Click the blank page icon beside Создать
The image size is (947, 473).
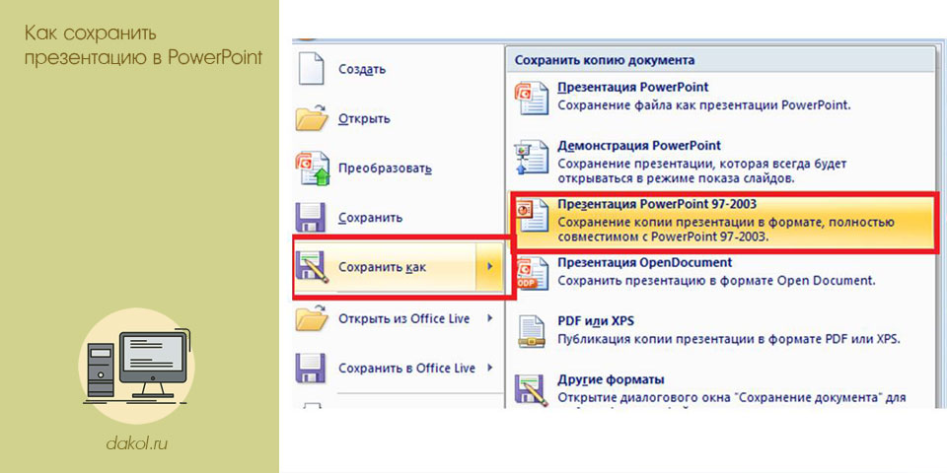click(x=313, y=68)
